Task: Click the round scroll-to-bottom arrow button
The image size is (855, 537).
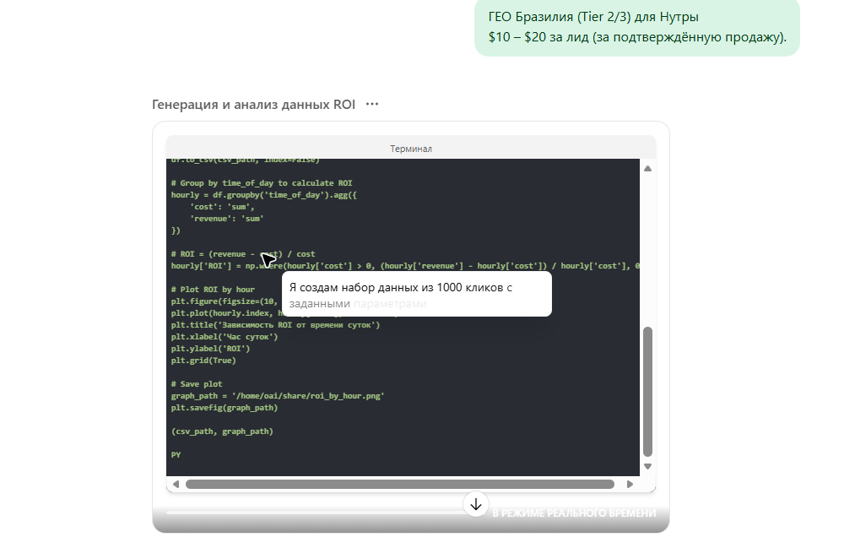Action: pyautogui.click(x=476, y=504)
